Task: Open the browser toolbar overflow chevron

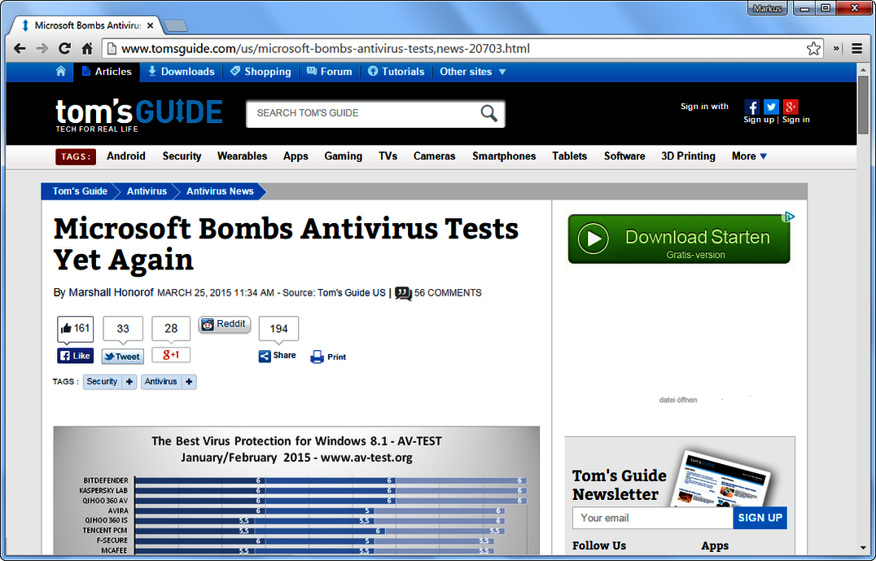Action: [x=835, y=49]
